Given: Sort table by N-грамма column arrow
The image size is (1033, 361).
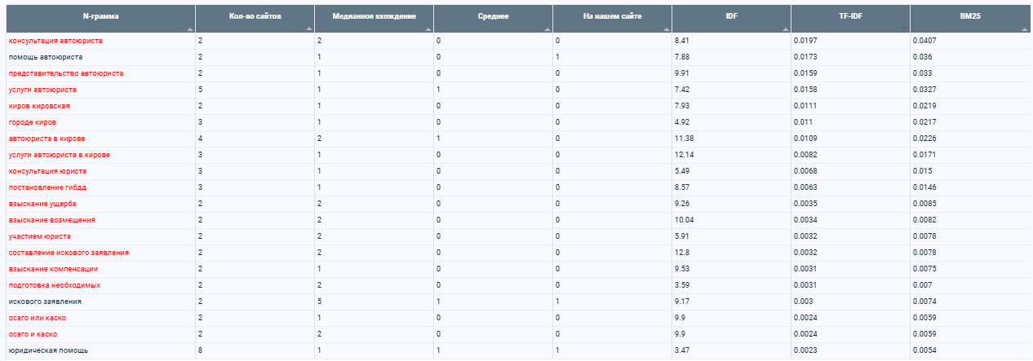Looking at the screenshot, I should coord(189,29).
